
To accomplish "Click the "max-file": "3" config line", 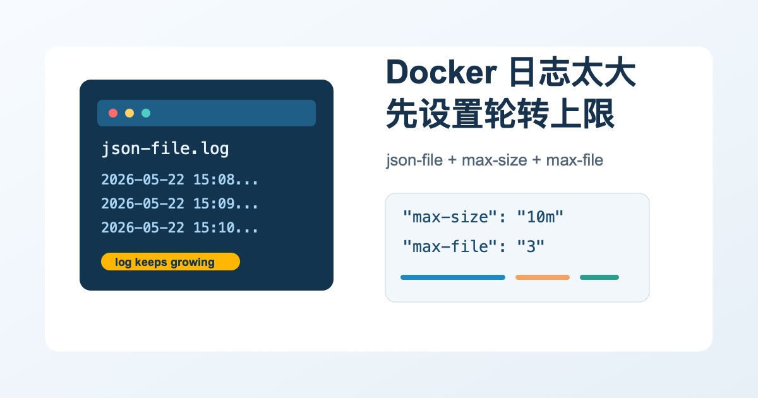I will [474, 246].
